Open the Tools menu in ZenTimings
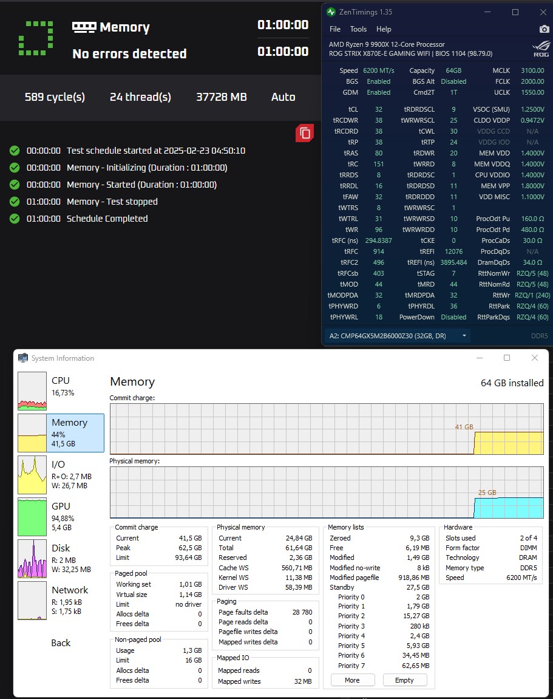 click(358, 29)
